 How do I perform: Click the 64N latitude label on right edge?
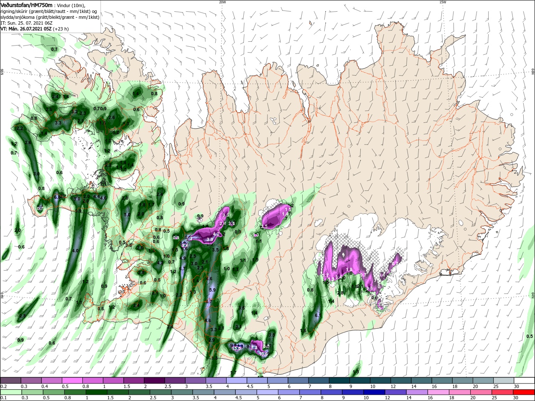532,294
